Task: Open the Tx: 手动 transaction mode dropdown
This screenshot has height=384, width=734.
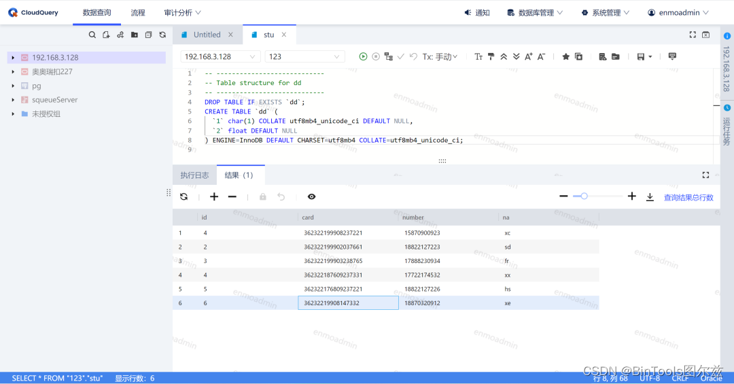Action: [440, 56]
